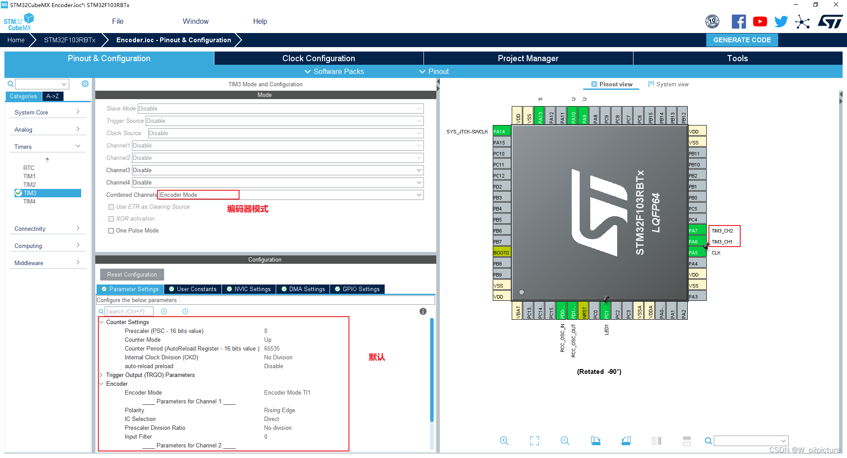Switch to Clock Configuration tab
This screenshot has height=458, width=847.
point(319,58)
